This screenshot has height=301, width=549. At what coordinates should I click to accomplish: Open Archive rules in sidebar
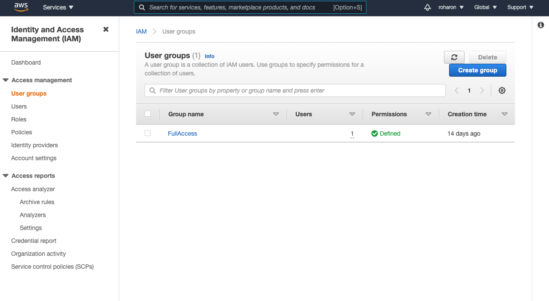37,202
